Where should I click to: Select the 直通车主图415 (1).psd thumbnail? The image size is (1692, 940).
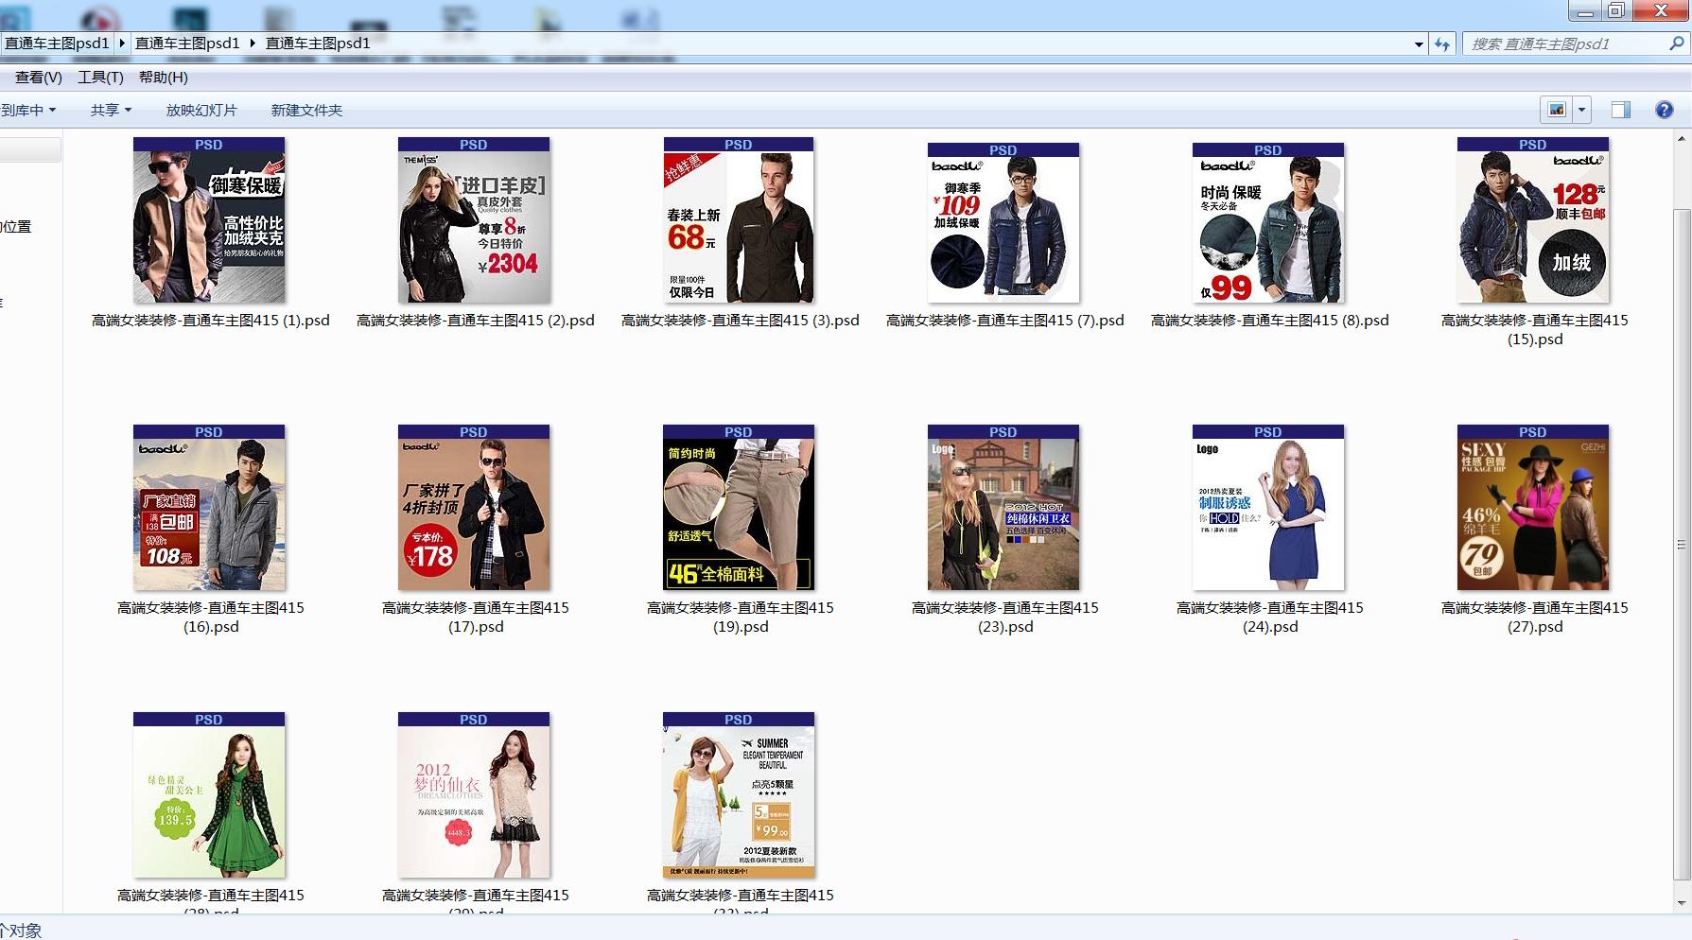click(209, 221)
